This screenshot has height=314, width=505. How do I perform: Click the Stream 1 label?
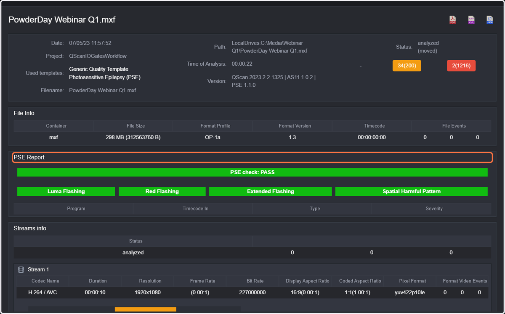coord(38,269)
